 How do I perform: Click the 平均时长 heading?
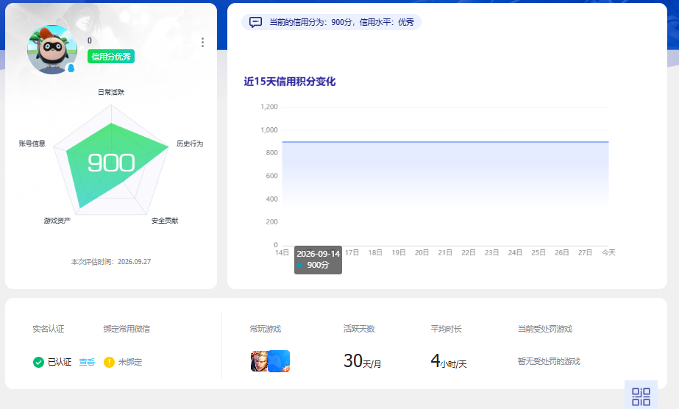pos(446,329)
